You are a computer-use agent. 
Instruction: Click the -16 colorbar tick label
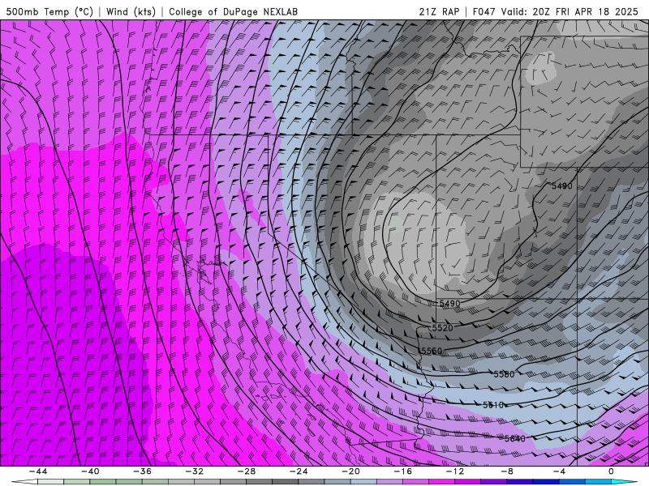(x=402, y=471)
